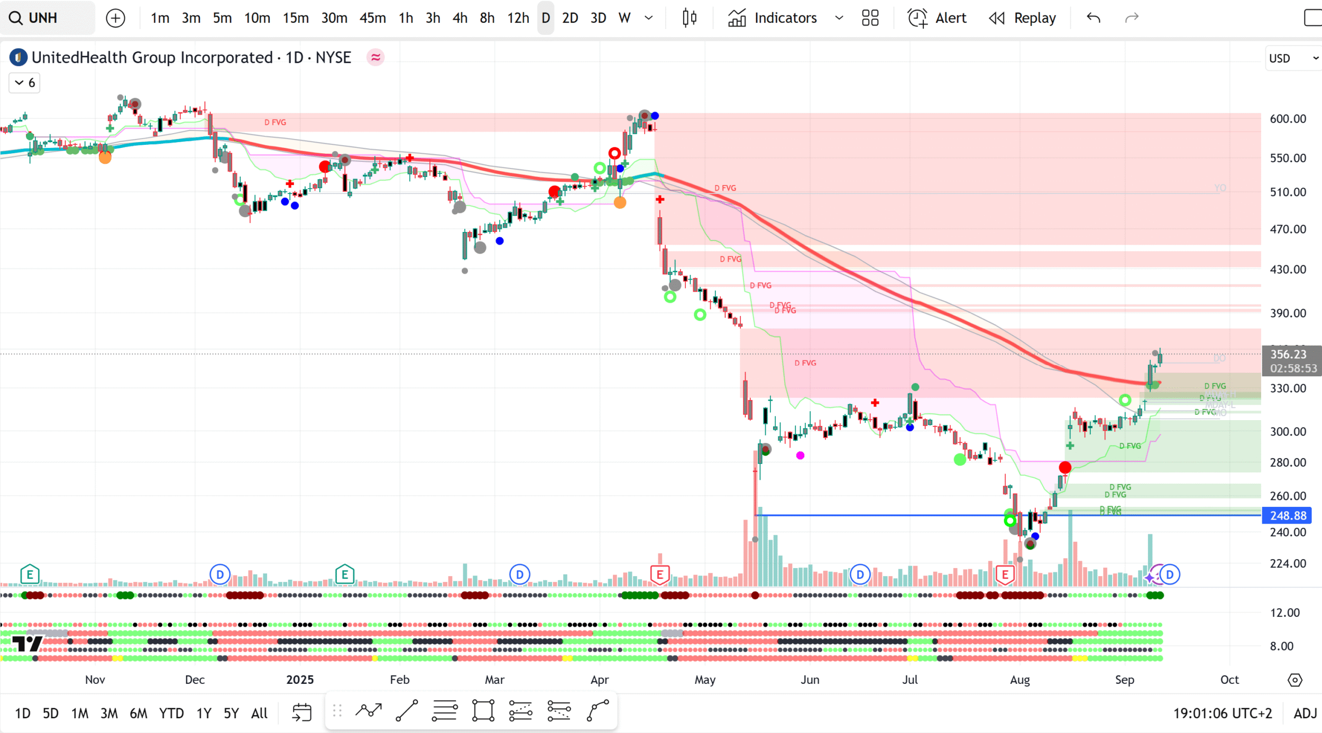Collapse the indicator legend showing 6
The image size is (1322, 733).
(x=24, y=83)
